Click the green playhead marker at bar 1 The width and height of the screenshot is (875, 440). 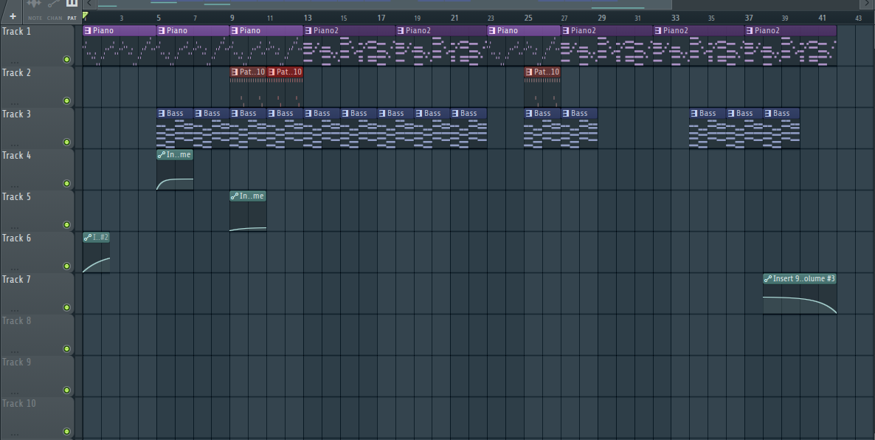pyautogui.click(x=86, y=16)
